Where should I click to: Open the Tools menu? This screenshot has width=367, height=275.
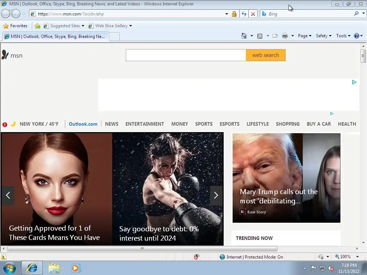(x=343, y=36)
